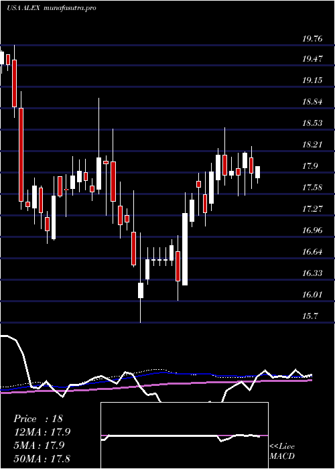The height and width of the screenshot is (469, 335).
Task: Click the 18.53 price axis label
Action: click(313, 123)
